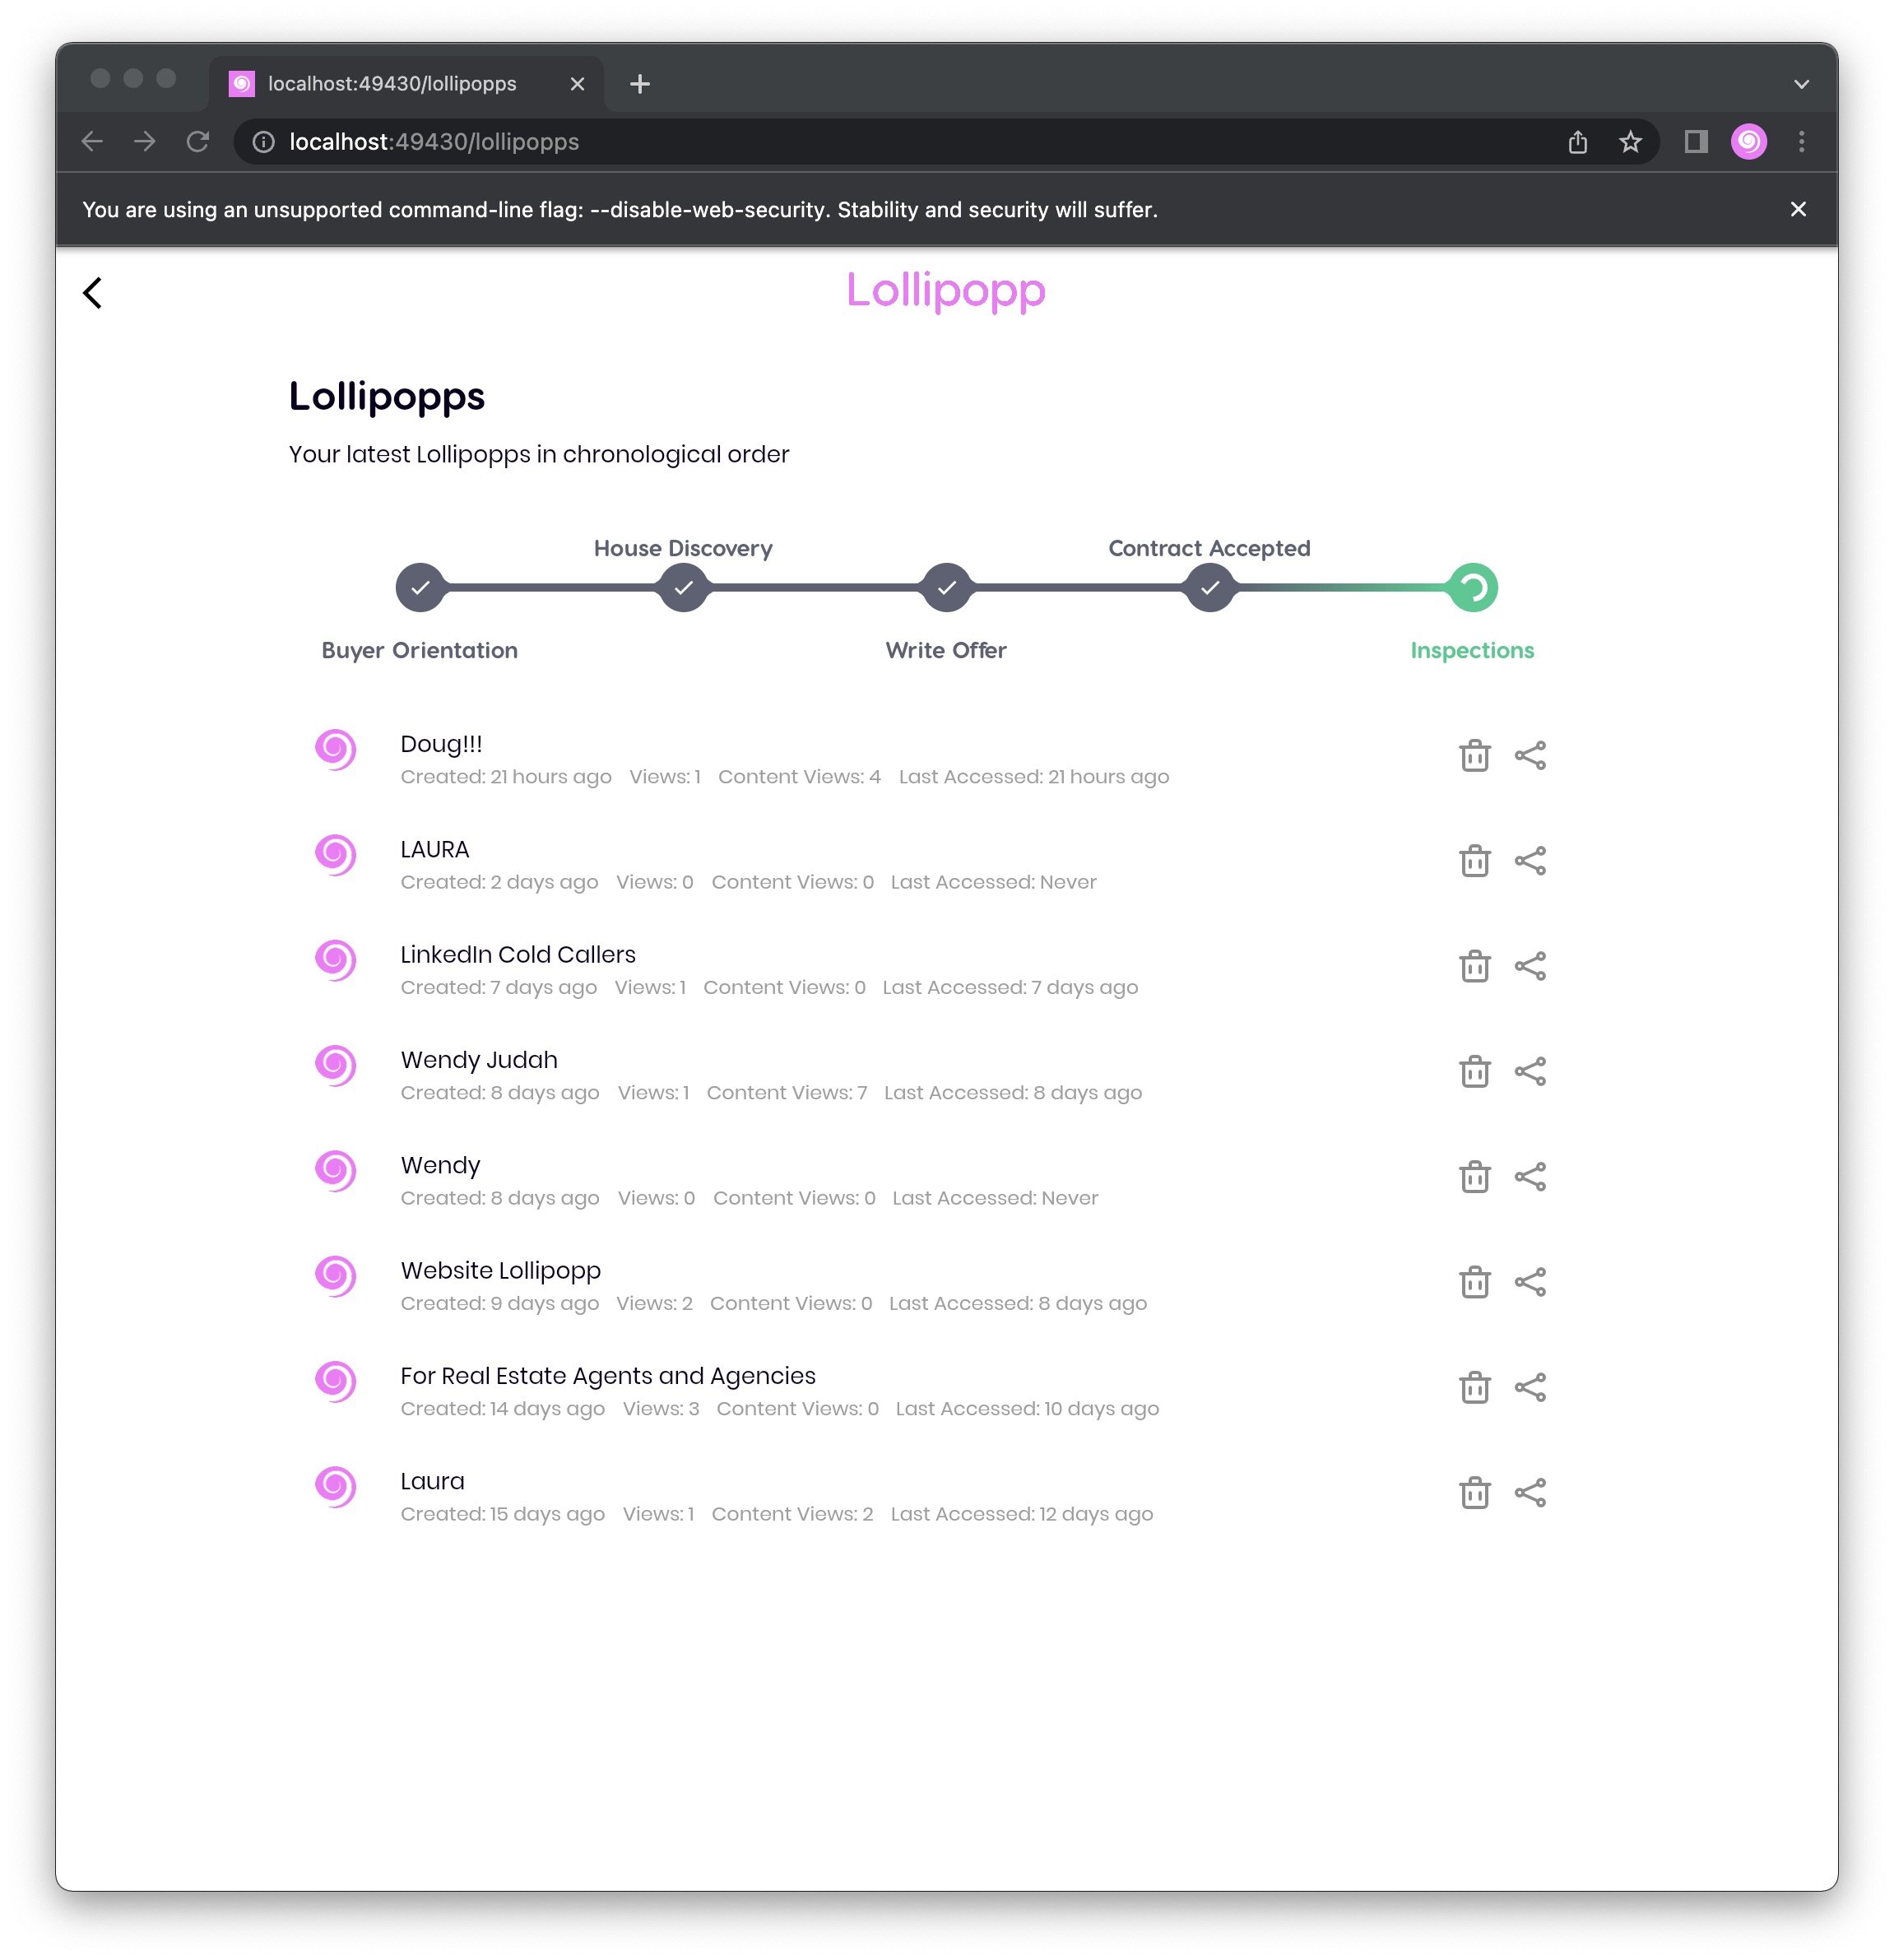Share For Real Estate Agents and Agencies
The width and height of the screenshot is (1894, 1960).
pyautogui.click(x=1530, y=1387)
